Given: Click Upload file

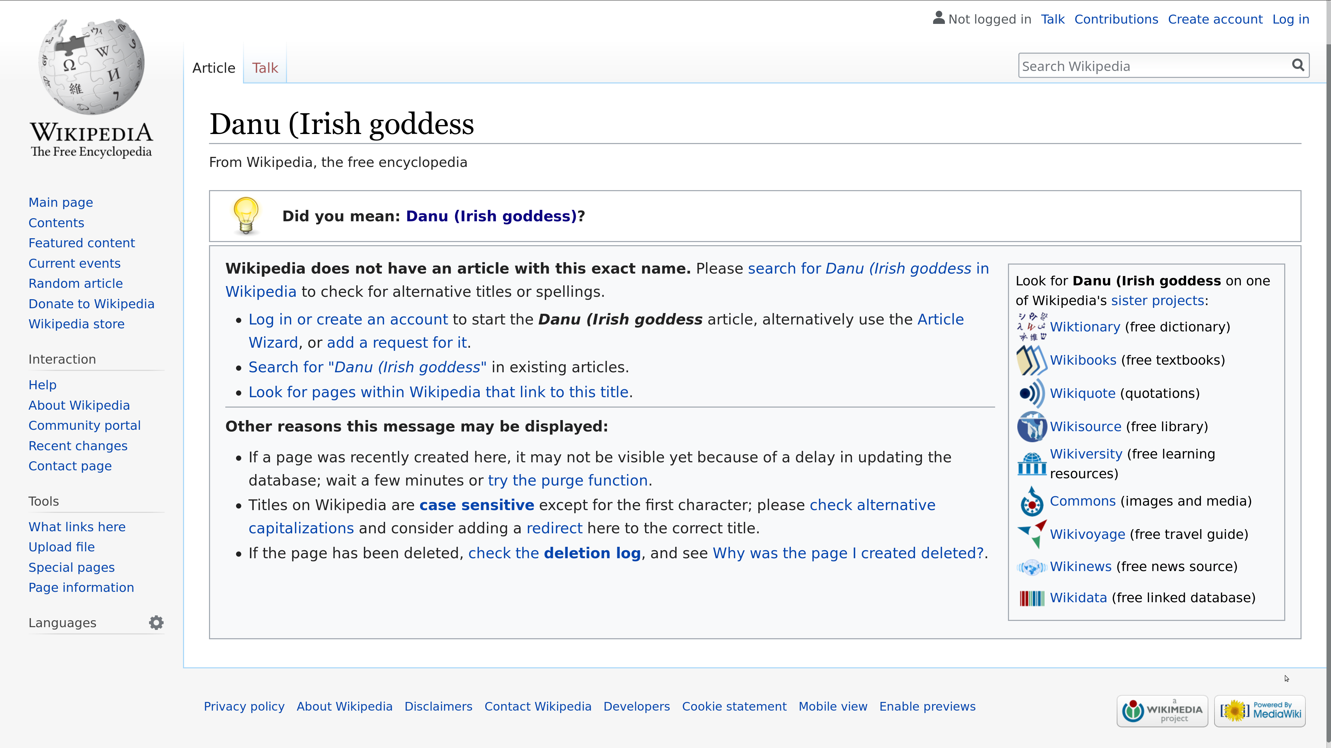Looking at the screenshot, I should (61, 547).
